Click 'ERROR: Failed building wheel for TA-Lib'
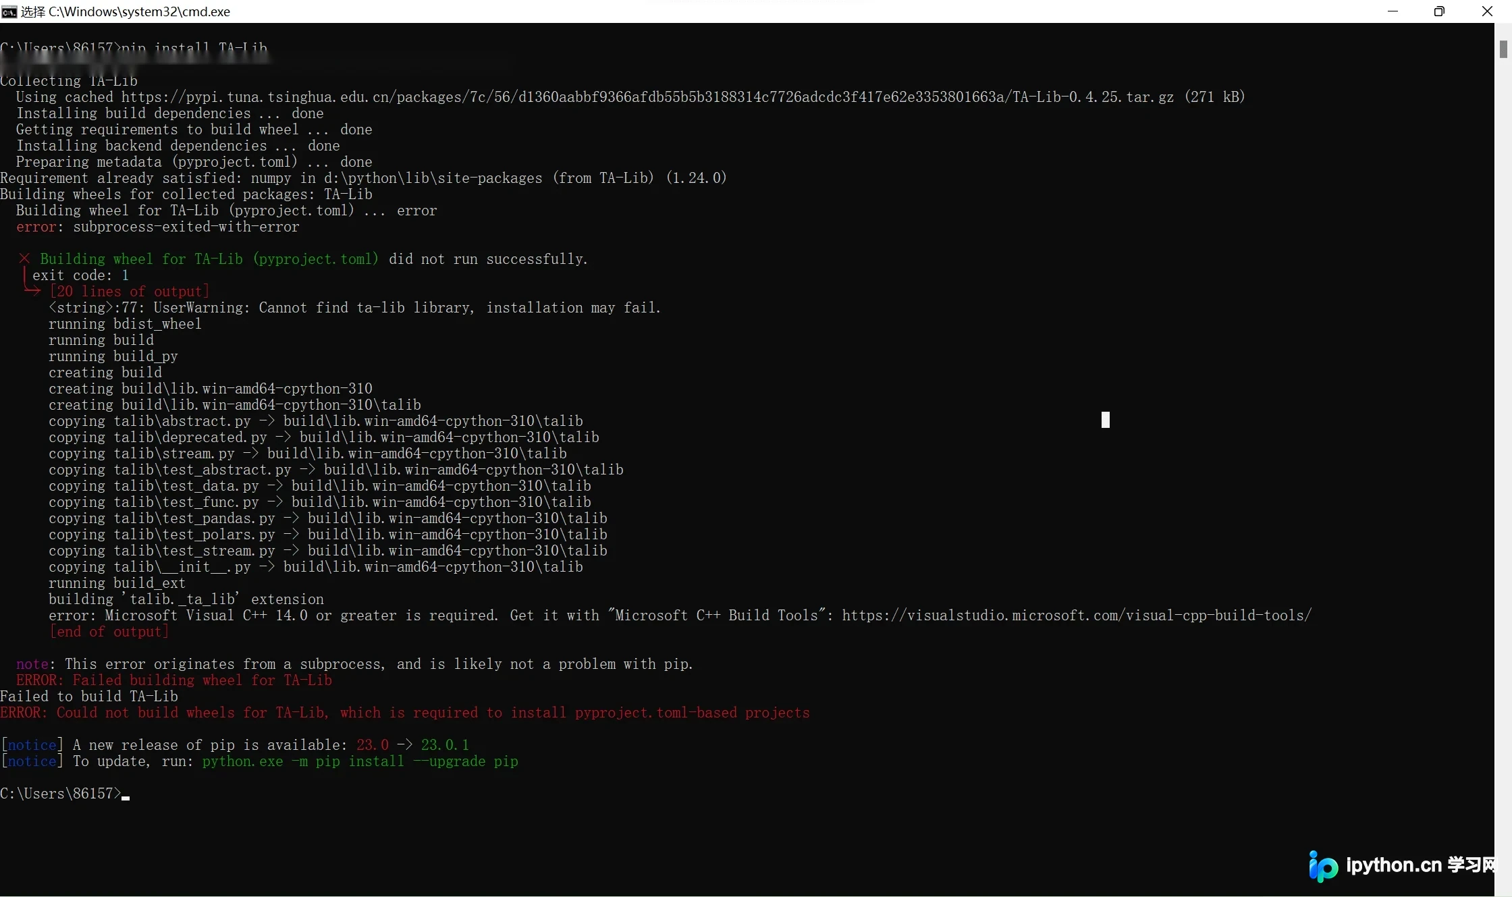This screenshot has height=897, width=1512. click(174, 680)
